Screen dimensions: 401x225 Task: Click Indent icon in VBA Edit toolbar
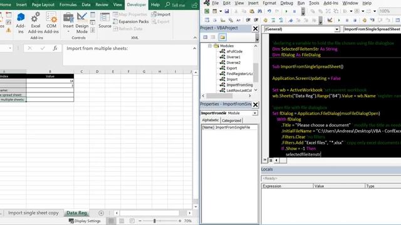pos(248,20)
